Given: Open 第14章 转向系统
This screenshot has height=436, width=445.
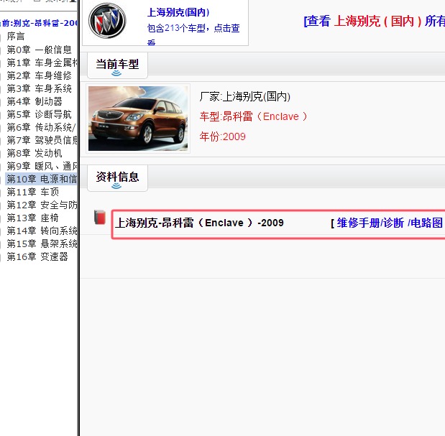Looking at the screenshot, I should [x=42, y=231].
